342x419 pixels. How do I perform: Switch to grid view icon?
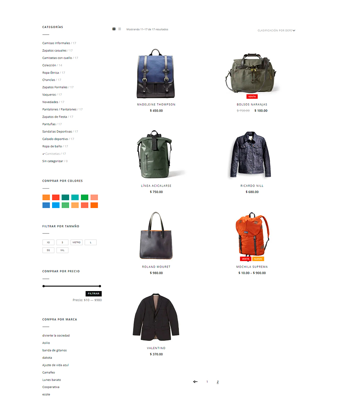pos(114,29)
